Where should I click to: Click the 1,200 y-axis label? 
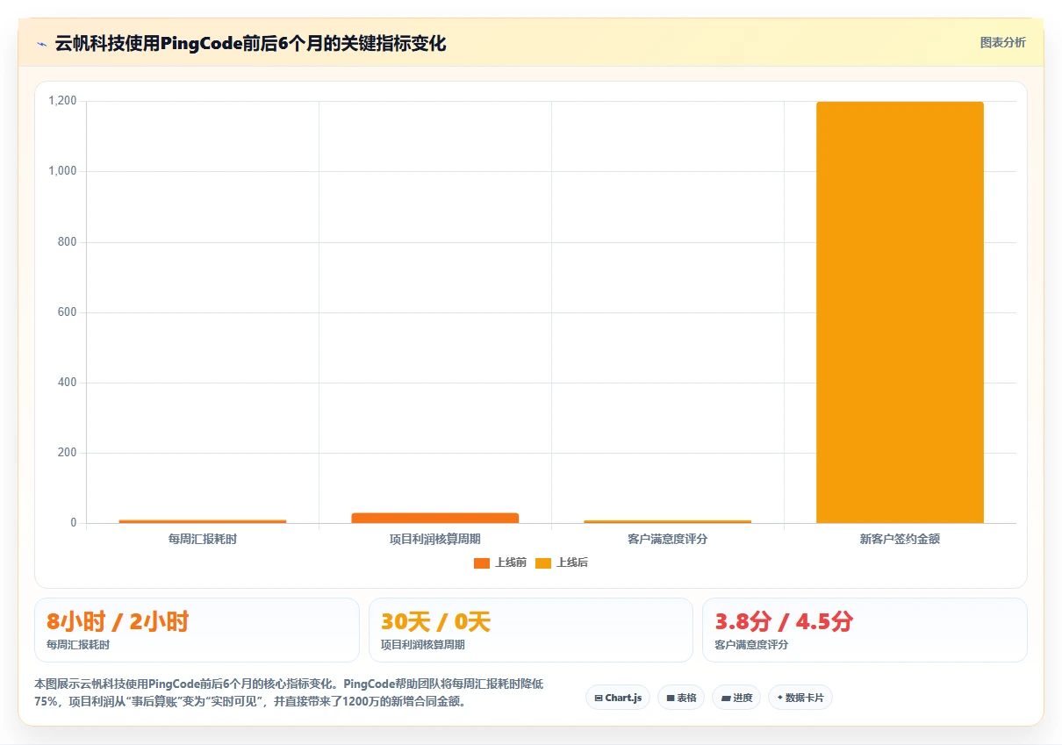(62, 101)
